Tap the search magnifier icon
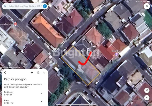Screen dimensions: 152x106 coord(5,6)
